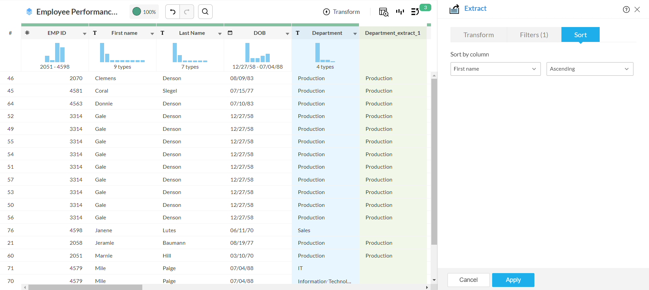The image size is (649, 290).
Task: Click the vertical scrollbar down arrow
Action: [x=434, y=280]
